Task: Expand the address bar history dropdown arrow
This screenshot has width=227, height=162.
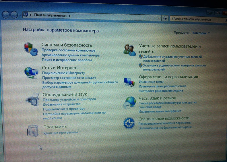Action: coord(159,18)
